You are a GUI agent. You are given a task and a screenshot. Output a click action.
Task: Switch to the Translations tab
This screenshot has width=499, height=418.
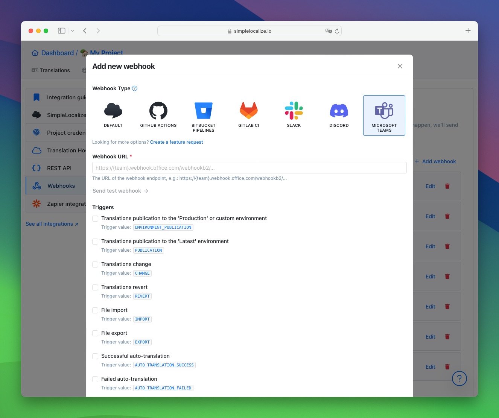click(51, 70)
